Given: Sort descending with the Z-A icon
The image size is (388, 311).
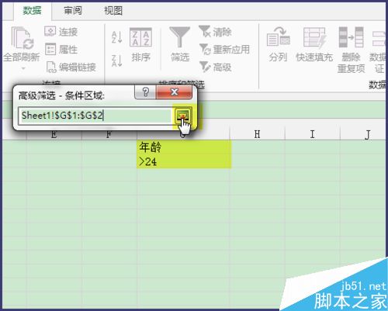Looking at the screenshot, I should [116, 60].
